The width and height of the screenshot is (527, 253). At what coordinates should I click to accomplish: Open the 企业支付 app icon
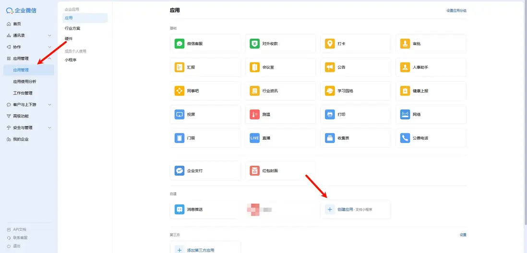180,171
